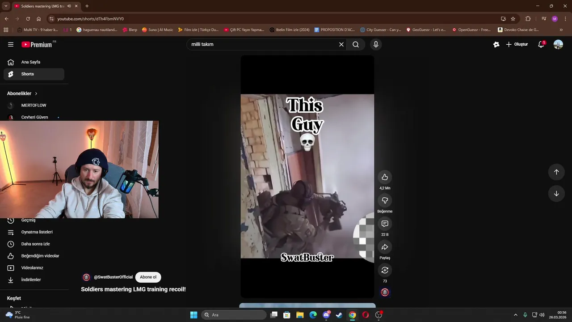The image size is (572, 322).
Task: Open Discord from the taskbar
Action: pyautogui.click(x=326, y=315)
